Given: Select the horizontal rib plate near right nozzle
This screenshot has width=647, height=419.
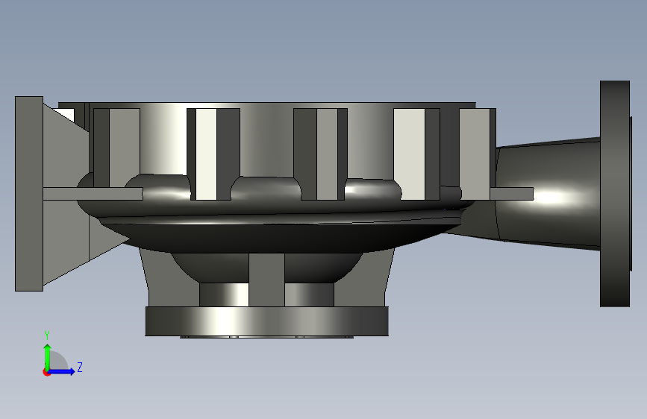Looking at the screenshot, I should pos(512,194).
